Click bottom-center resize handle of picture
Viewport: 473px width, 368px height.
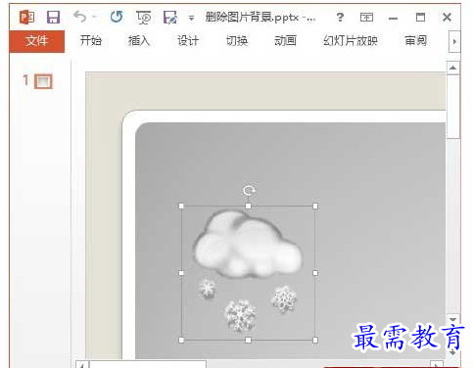pos(248,341)
